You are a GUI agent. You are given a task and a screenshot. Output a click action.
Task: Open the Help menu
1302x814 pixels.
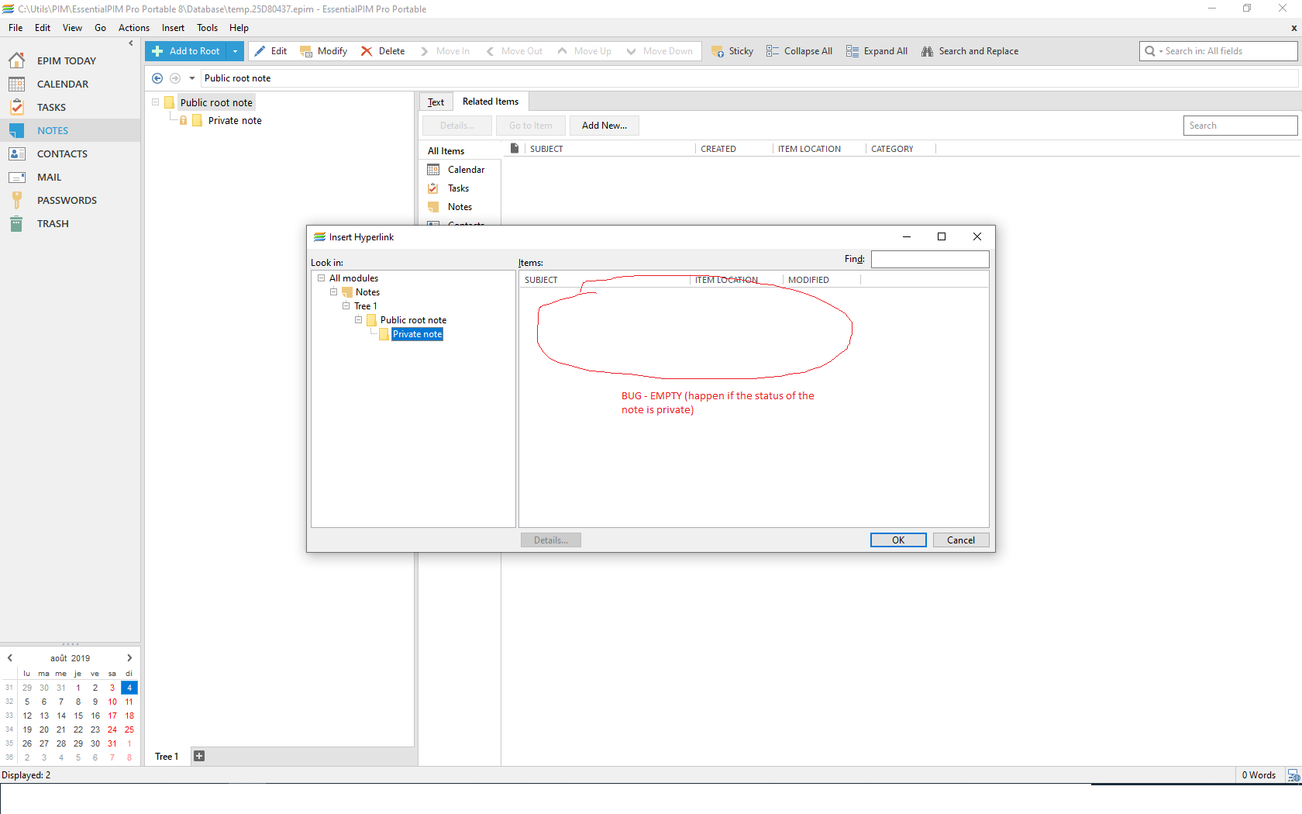[239, 28]
